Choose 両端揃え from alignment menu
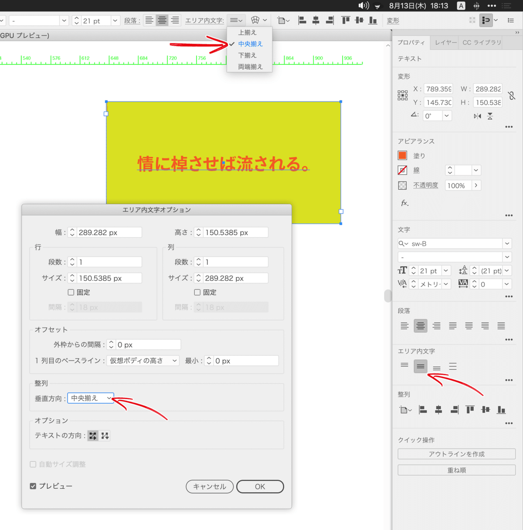Image resolution: width=523 pixels, height=530 pixels. [250, 67]
